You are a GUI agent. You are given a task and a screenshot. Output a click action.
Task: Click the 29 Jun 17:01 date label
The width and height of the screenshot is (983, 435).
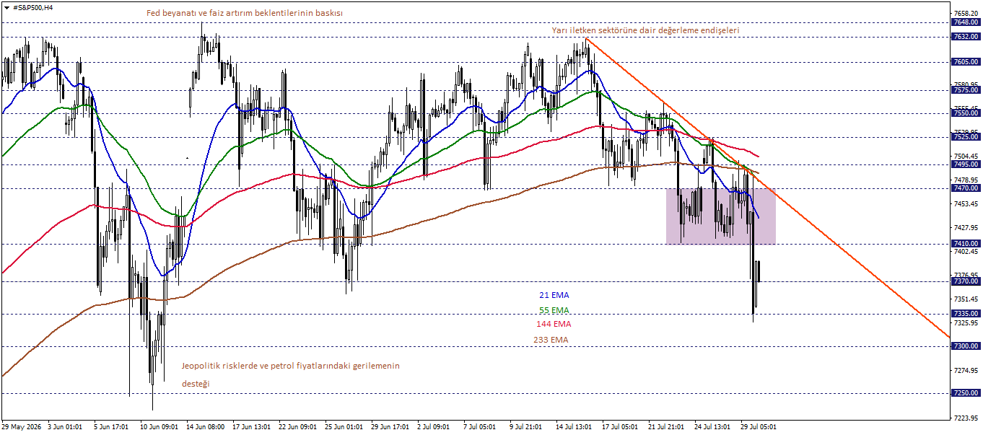click(x=390, y=426)
